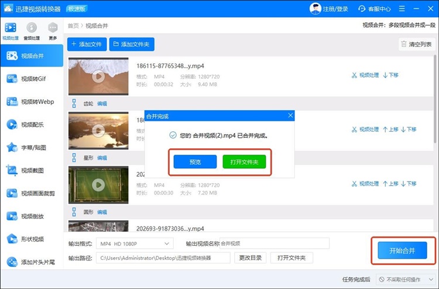Close the 合并完成 dialog
The image size is (439, 289).
pos(290,116)
